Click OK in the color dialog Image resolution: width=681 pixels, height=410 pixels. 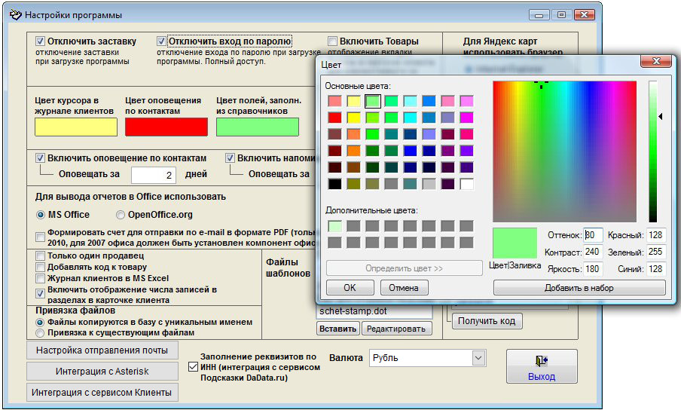[349, 287]
